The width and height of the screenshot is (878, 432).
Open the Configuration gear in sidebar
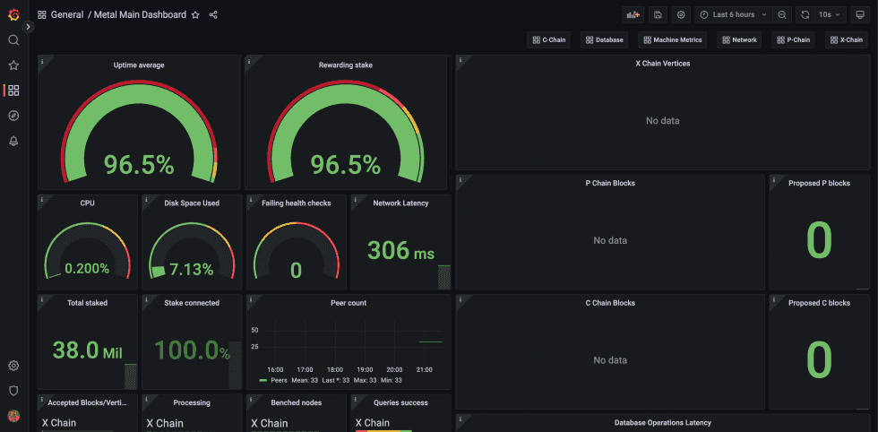tap(14, 366)
